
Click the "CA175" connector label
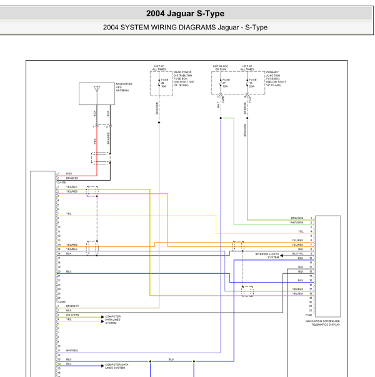pos(61,183)
